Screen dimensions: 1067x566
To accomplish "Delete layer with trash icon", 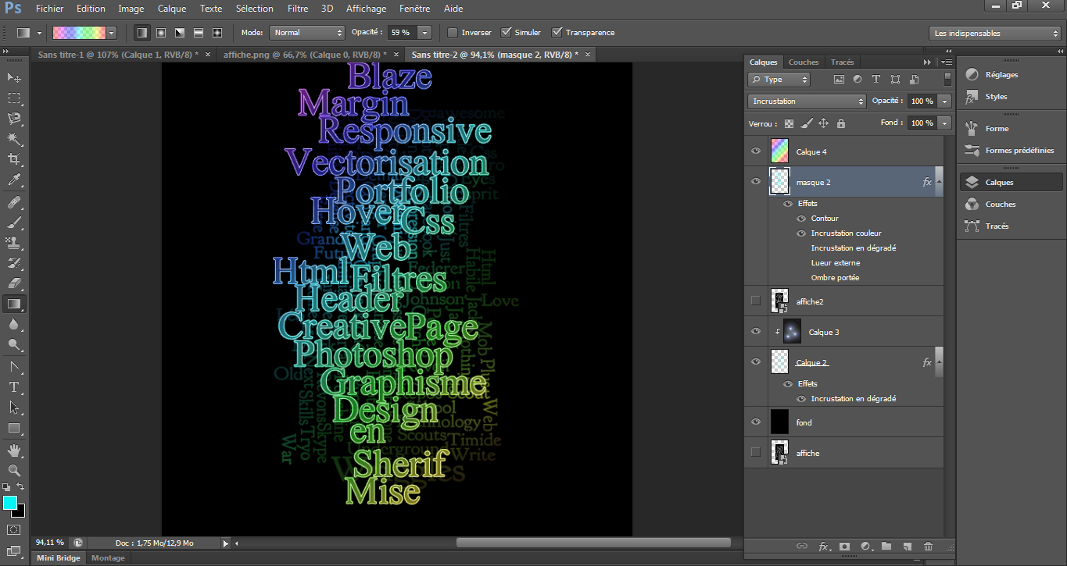I will [929, 546].
